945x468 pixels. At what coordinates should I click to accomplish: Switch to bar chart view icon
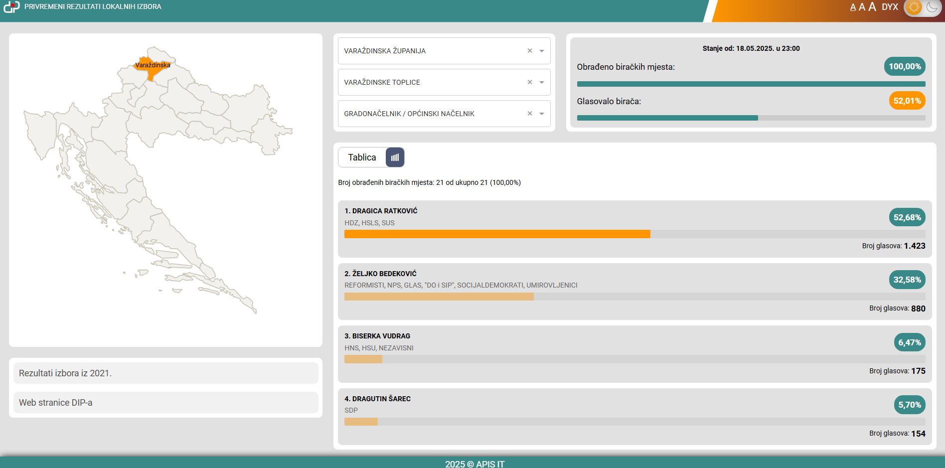[395, 157]
